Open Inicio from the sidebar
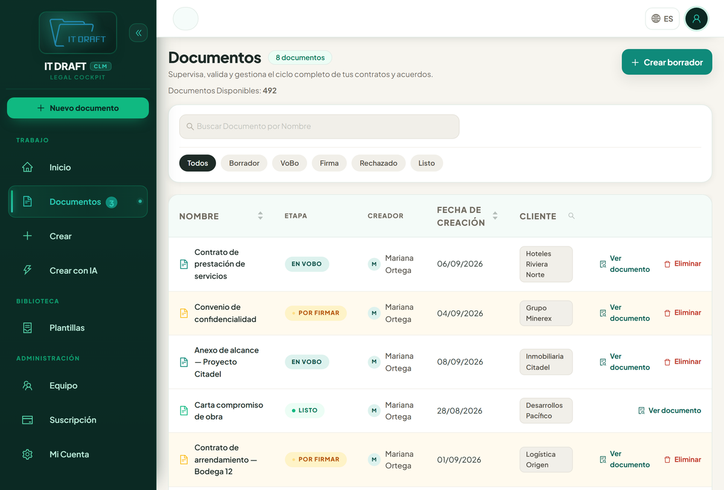Screen dimensions: 724x490 tap(78, 168)
